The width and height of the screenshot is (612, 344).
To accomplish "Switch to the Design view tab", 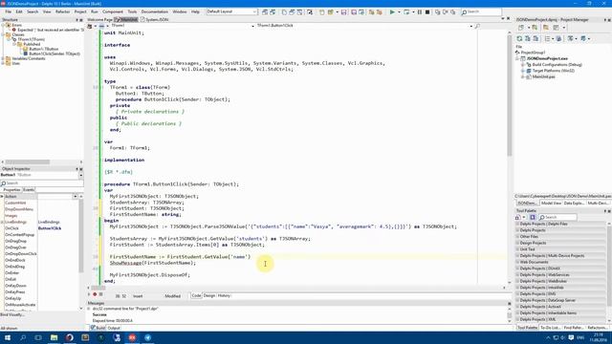I will [x=209, y=295].
